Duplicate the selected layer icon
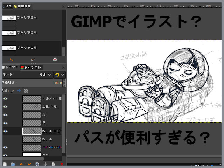The image size is (224, 168). click(37, 164)
